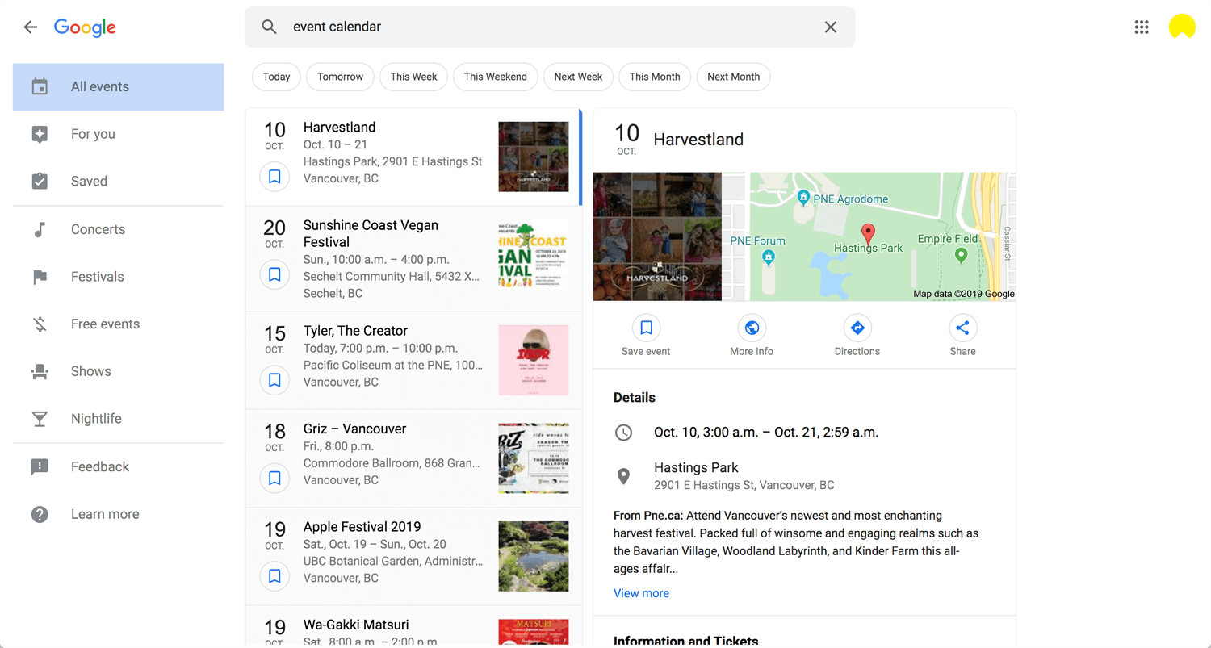Get Directions to Harvestland
1211x648 pixels.
click(857, 328)
